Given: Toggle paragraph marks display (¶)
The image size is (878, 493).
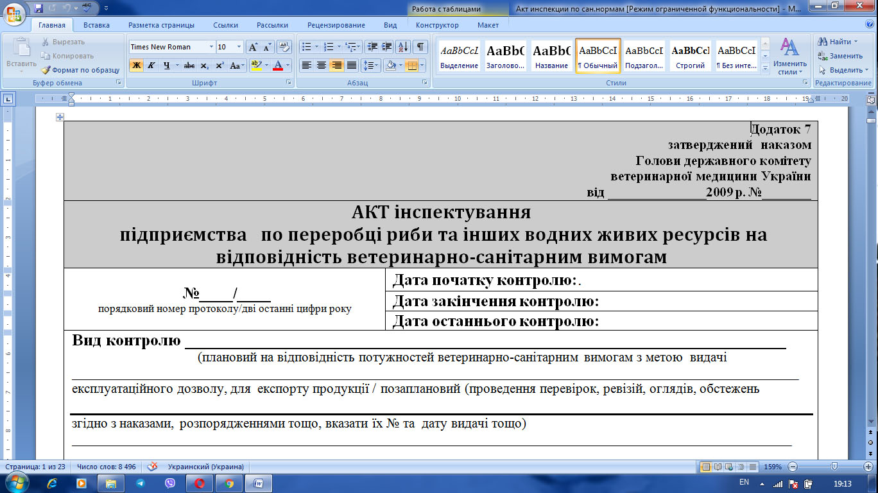Looking at the screenshot, I should pyautogui.click(x=420, y=47).
